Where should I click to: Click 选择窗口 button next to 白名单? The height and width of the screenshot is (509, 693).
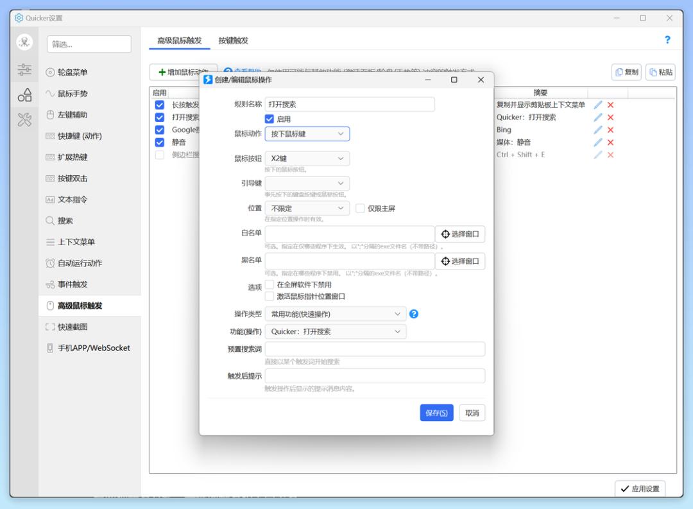coord(460,234)
